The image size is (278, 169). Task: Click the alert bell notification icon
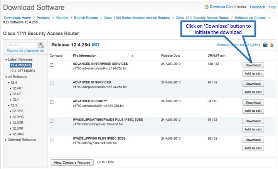point(271,45)
